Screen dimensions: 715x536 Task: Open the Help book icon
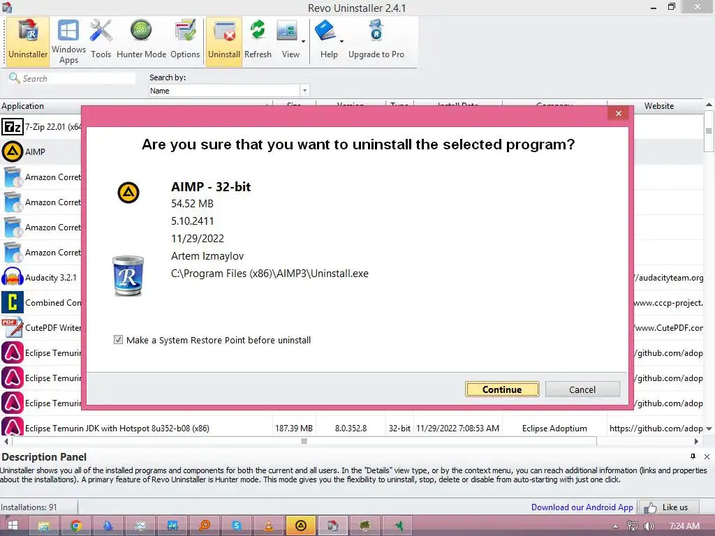(325, 31)
